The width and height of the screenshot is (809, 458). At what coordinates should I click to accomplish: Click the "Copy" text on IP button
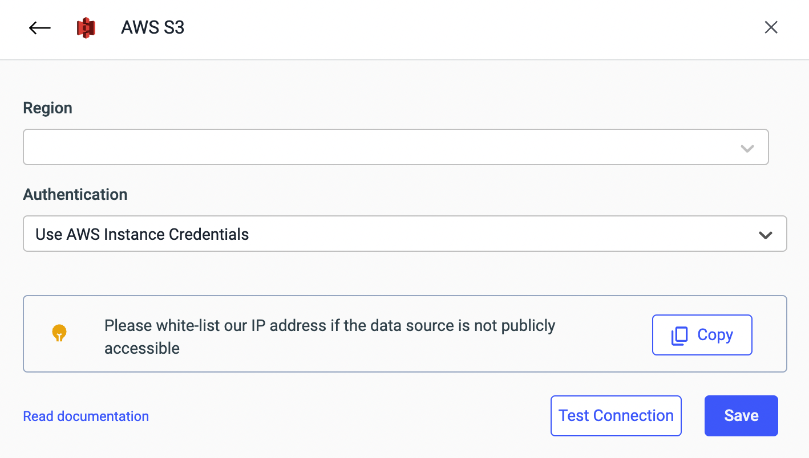click(715, 335)
